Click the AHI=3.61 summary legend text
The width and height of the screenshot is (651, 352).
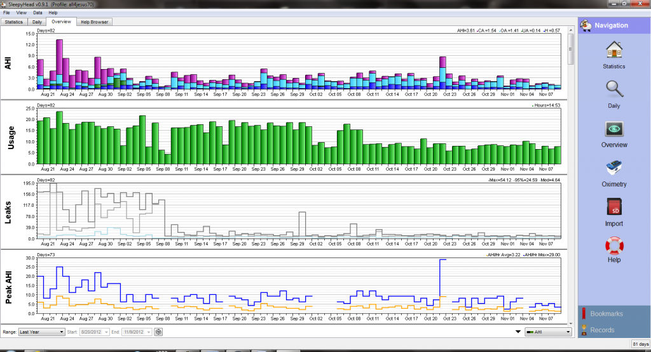pyautogui.click(x=465, y=30)
